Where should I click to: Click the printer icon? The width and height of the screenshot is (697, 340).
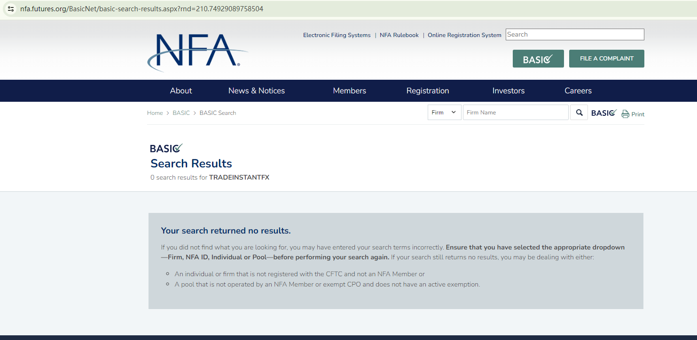point(625,114)
